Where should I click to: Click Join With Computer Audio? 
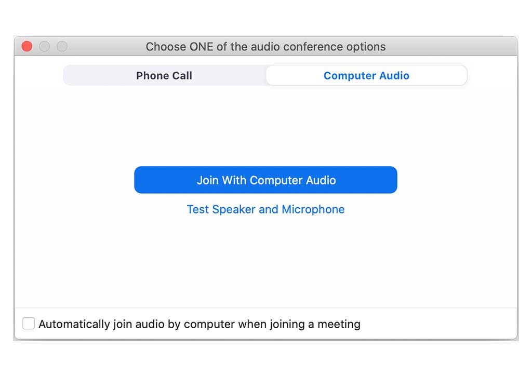point(265,180)
